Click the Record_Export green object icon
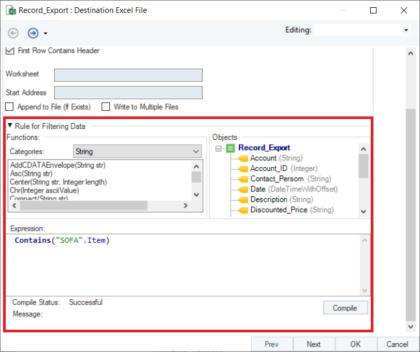The image size is (420, 352). pyautogui.click(x=230, y=148)
